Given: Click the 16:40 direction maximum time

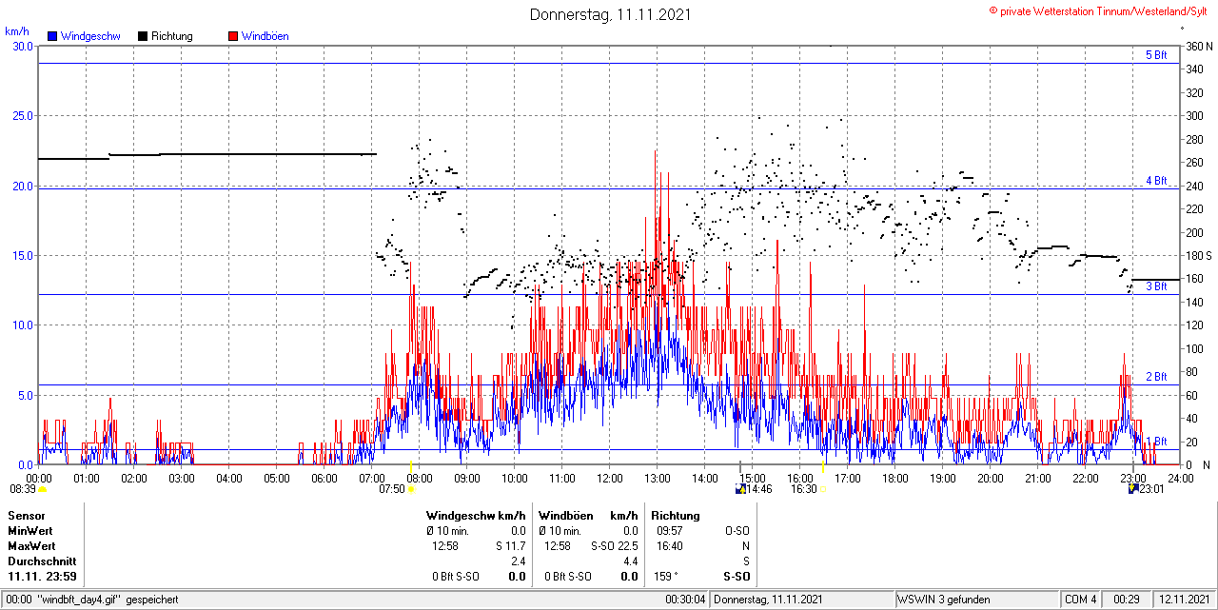Looking at the screenshot, I should point(669,546).
